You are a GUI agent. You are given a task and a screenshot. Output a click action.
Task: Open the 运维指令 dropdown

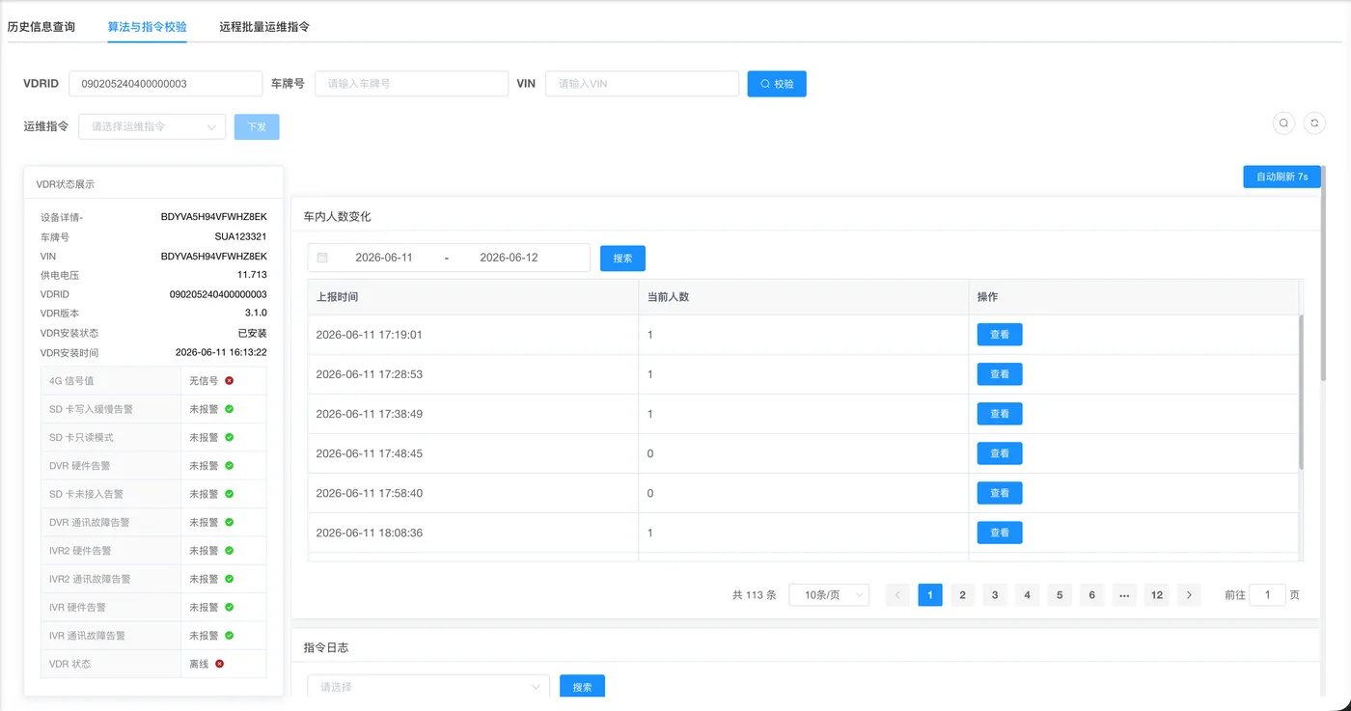coord(152,126)
